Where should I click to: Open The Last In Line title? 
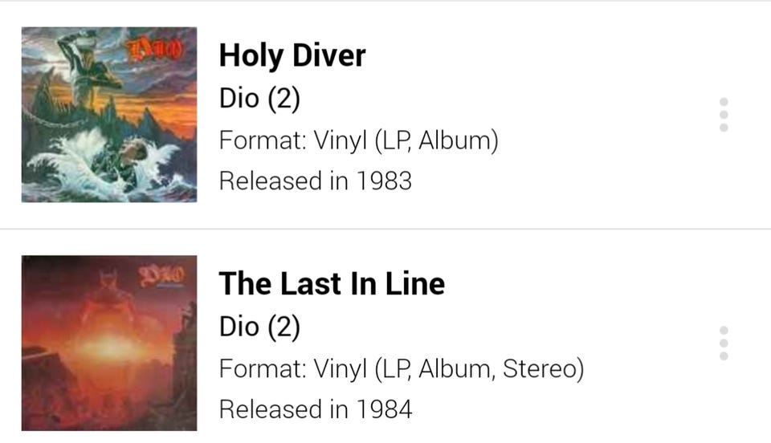[x=332, y=283]
